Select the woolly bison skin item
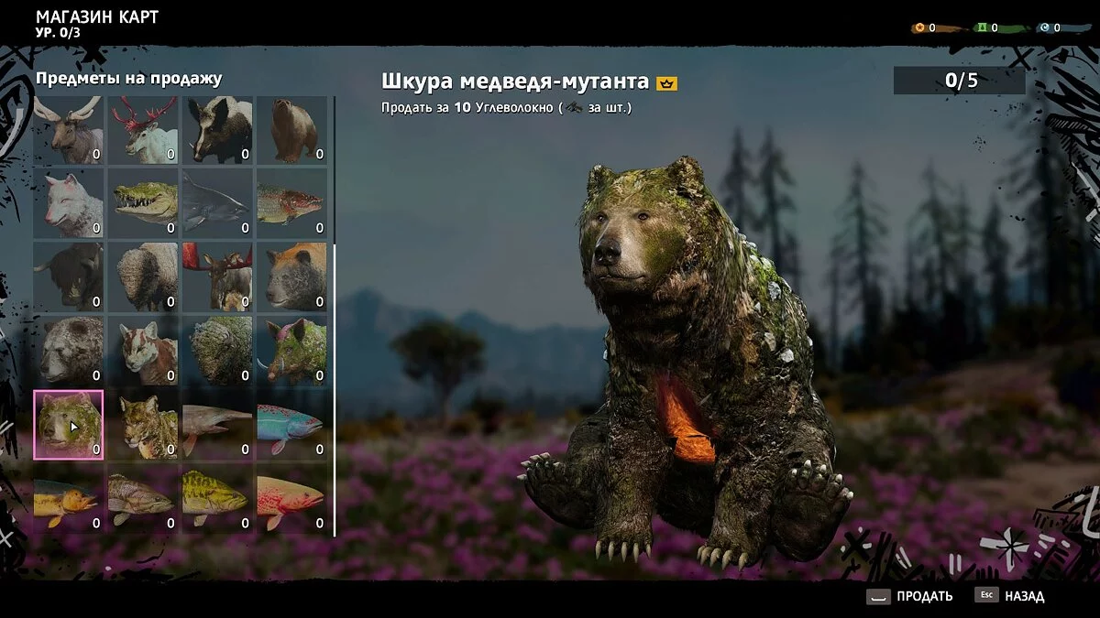The image size is (1100, 618). (143, 276)
